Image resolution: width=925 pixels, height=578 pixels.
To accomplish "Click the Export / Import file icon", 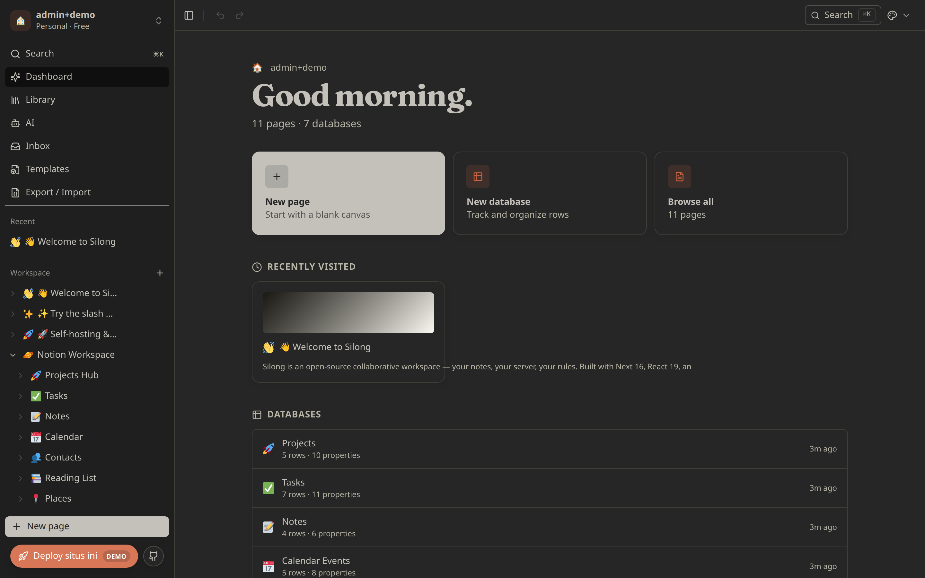I will pos(15,192).
